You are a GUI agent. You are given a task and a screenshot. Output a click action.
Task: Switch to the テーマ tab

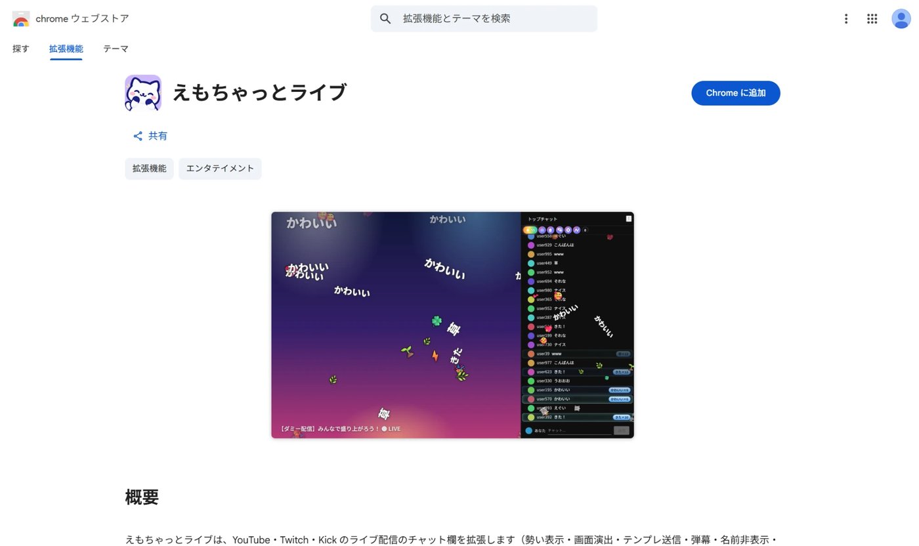(116, 49)
